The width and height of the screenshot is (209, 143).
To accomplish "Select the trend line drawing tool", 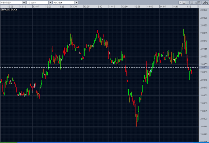I will [180, 3].
